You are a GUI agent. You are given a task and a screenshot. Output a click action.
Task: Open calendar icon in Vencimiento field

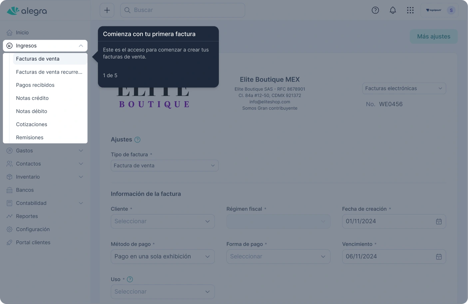(439, 257)
